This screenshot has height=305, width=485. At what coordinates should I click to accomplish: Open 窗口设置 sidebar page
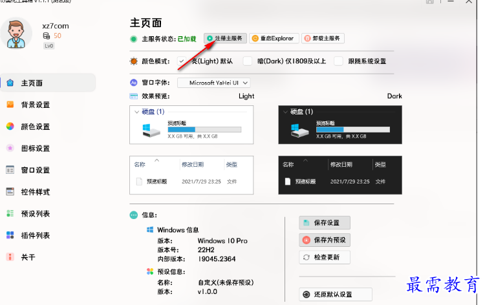pos(36,170)
